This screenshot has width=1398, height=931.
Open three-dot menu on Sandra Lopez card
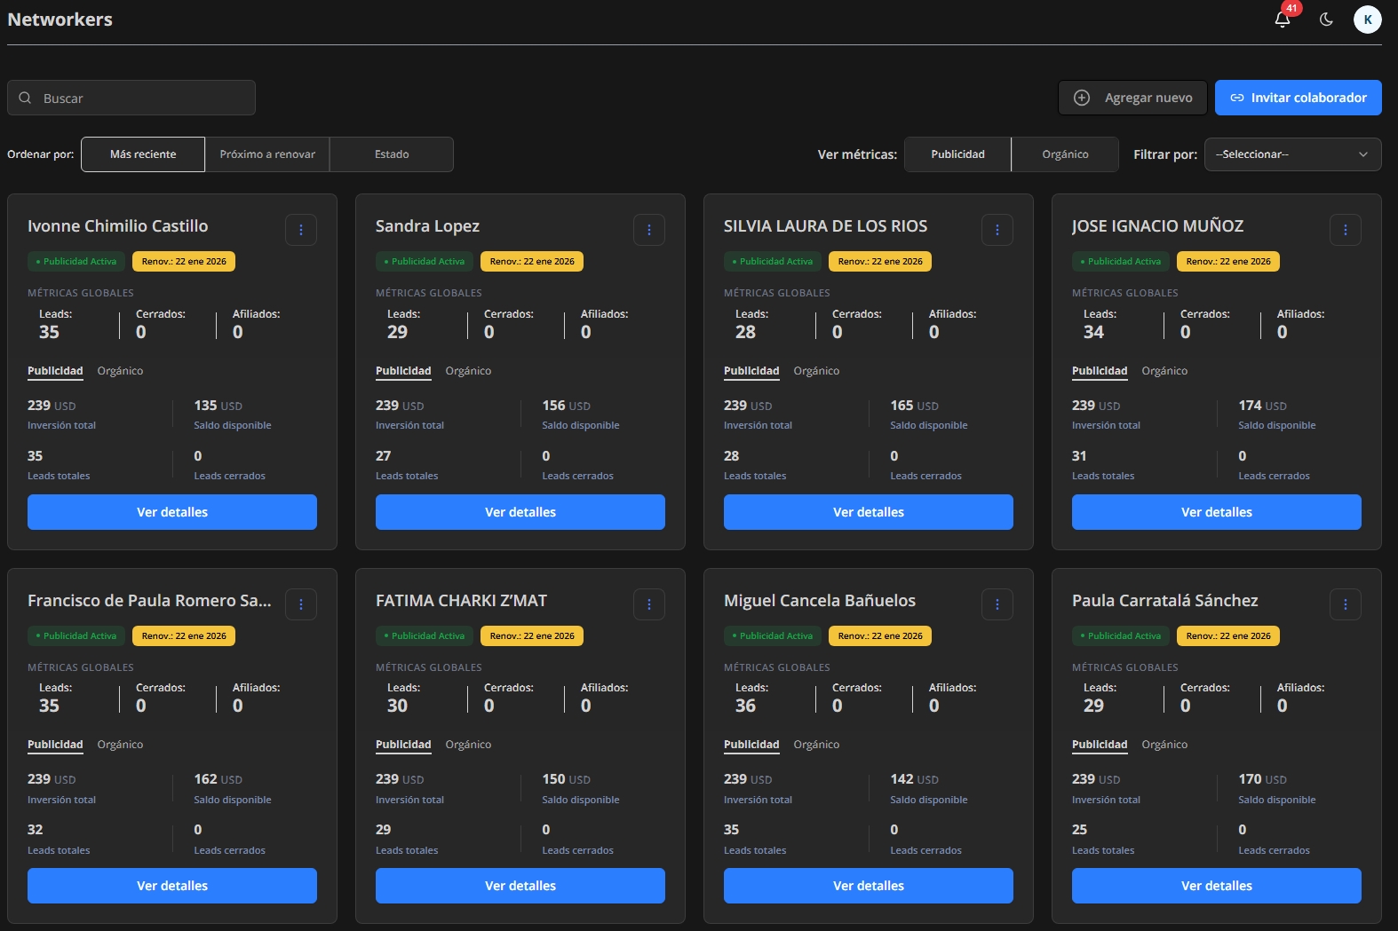click(x=649, y=230)
